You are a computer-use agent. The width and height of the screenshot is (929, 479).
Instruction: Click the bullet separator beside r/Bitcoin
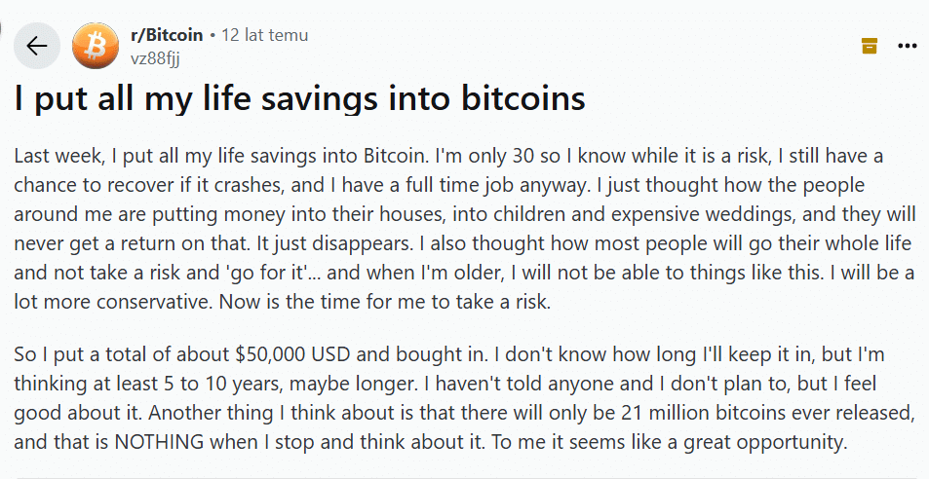(x=213, y=35)
